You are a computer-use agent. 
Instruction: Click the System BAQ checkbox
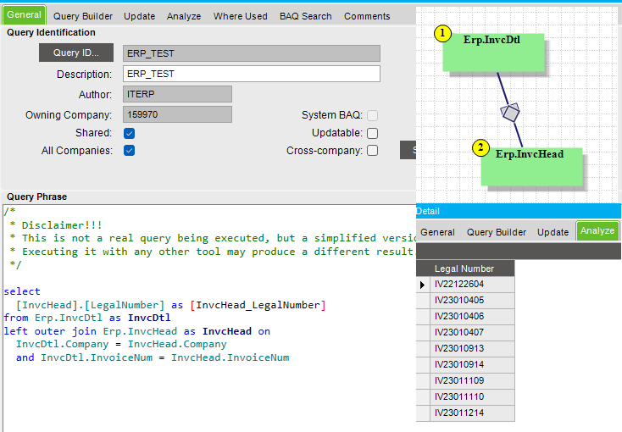pos(373,115)
